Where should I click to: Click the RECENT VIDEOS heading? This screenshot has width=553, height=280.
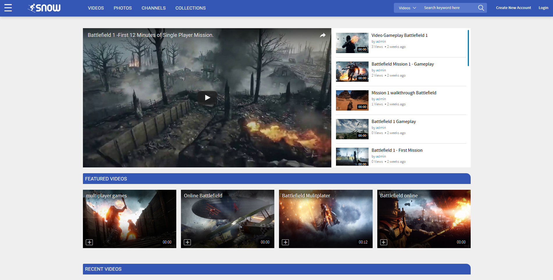pos(103,269)
